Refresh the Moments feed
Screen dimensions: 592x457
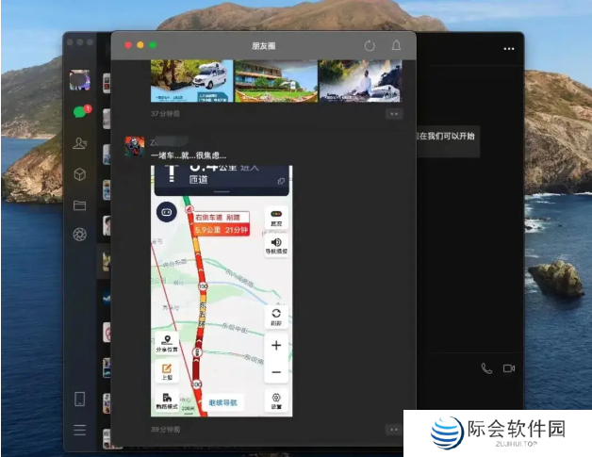point(369,45)
